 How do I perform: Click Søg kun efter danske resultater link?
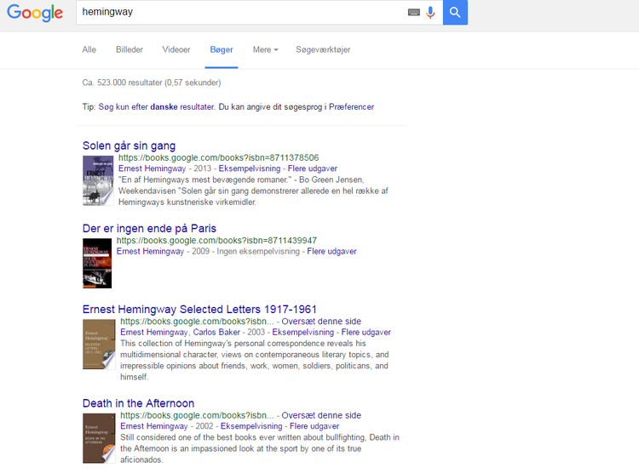click(x=156, y=107)
